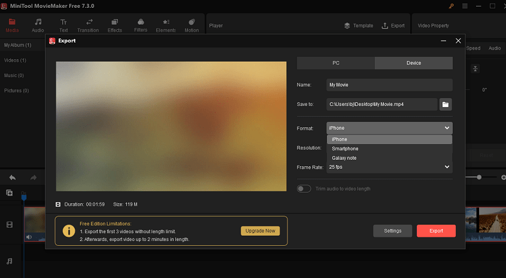
Task: Open the Media tab
Action: 12,26
